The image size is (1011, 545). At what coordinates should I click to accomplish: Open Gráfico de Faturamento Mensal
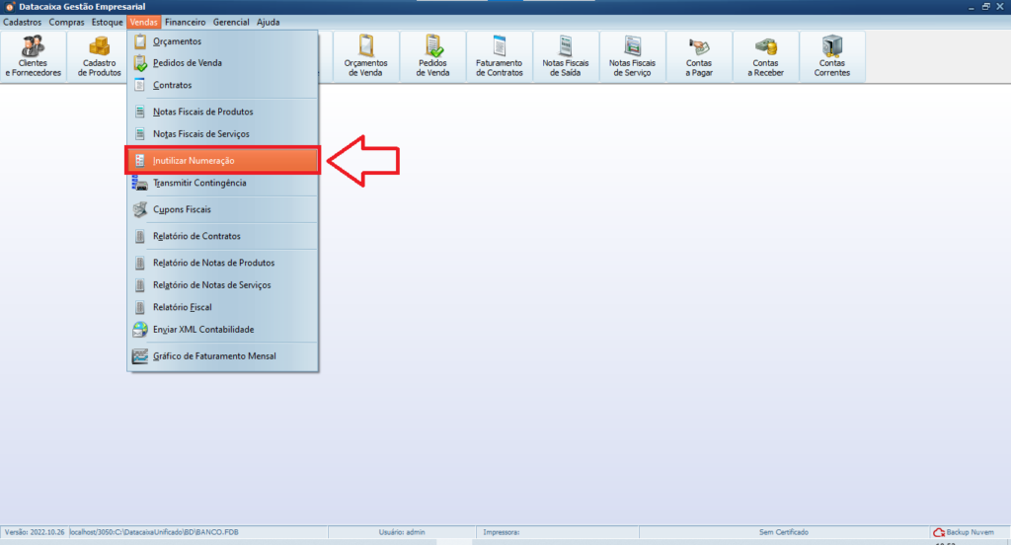coord(214,355)
